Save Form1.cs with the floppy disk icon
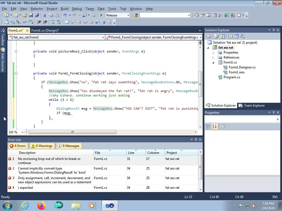 31,15
